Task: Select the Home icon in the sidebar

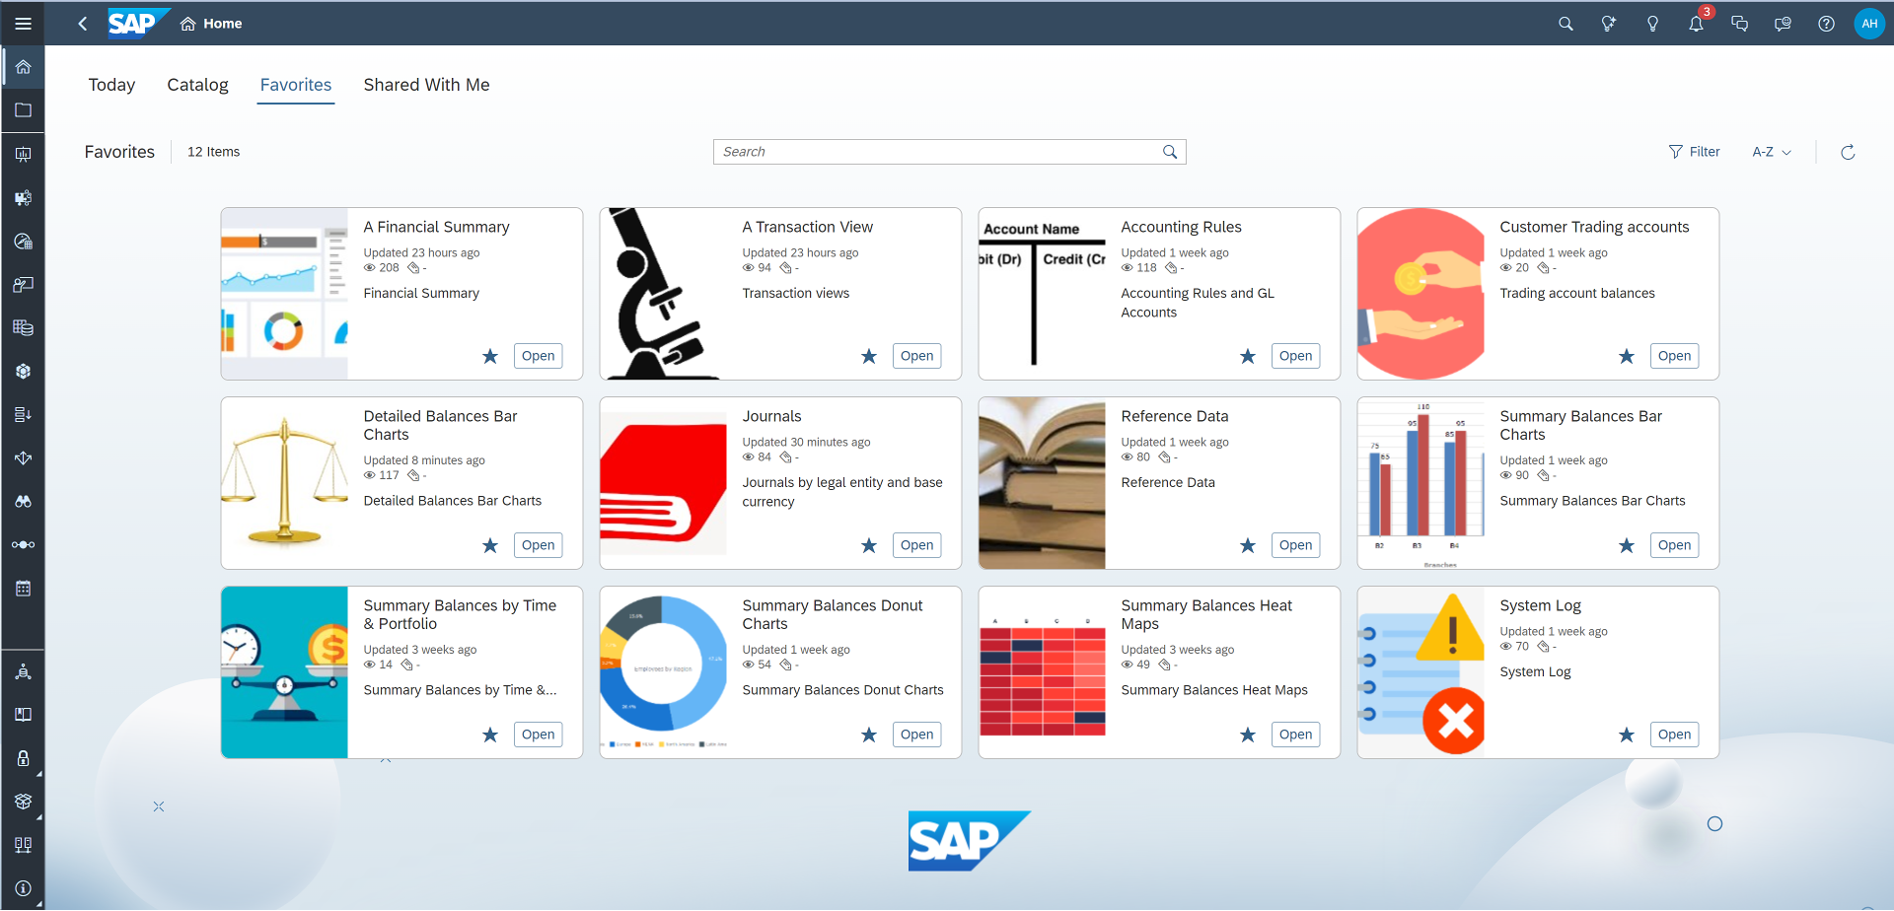Action: [x=23, y=66]
